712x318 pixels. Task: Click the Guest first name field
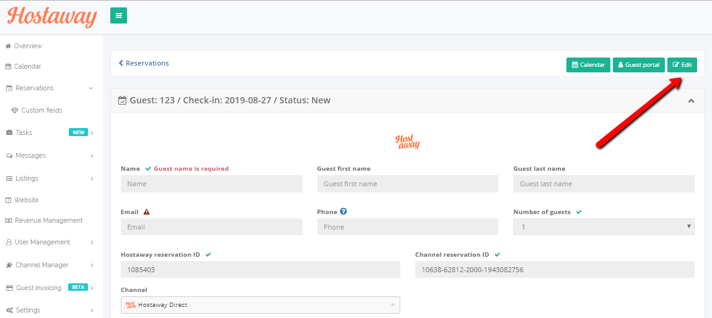(x=407, y=184)
